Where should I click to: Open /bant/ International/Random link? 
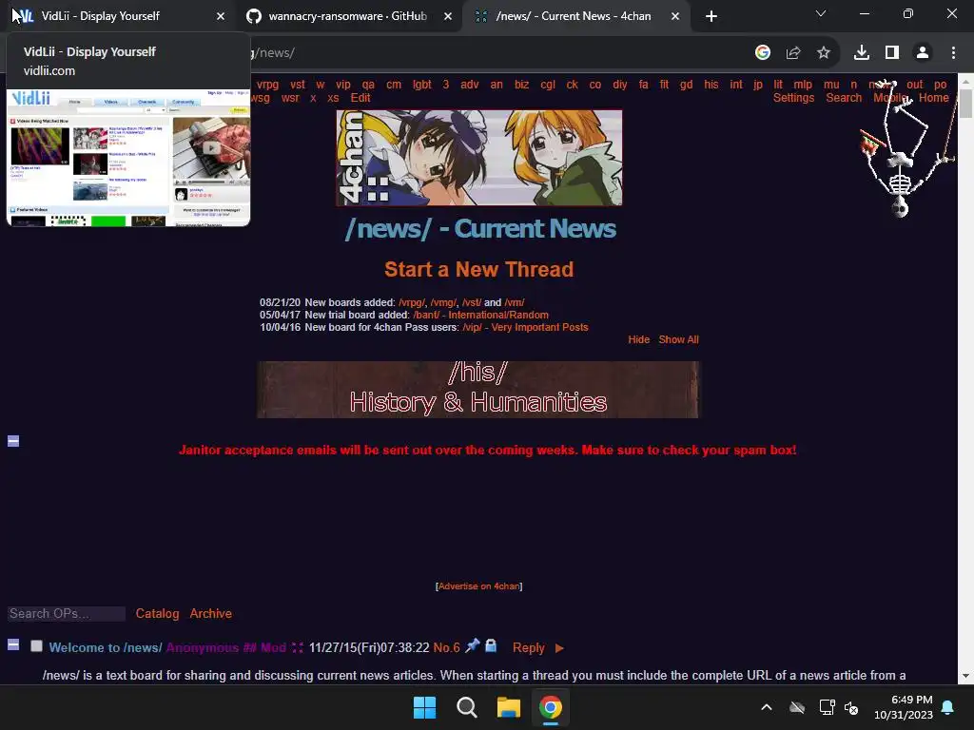point(480,315)
